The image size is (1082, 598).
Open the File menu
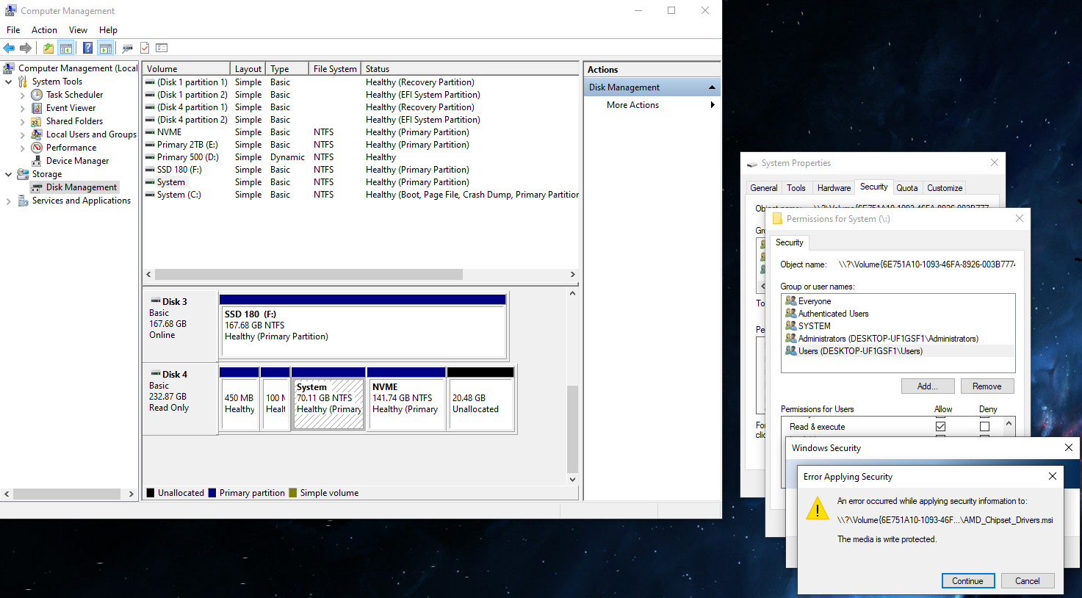13,30
